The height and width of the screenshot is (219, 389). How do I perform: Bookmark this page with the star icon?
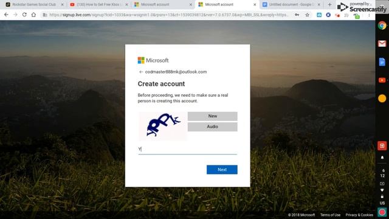pos(307,15)
